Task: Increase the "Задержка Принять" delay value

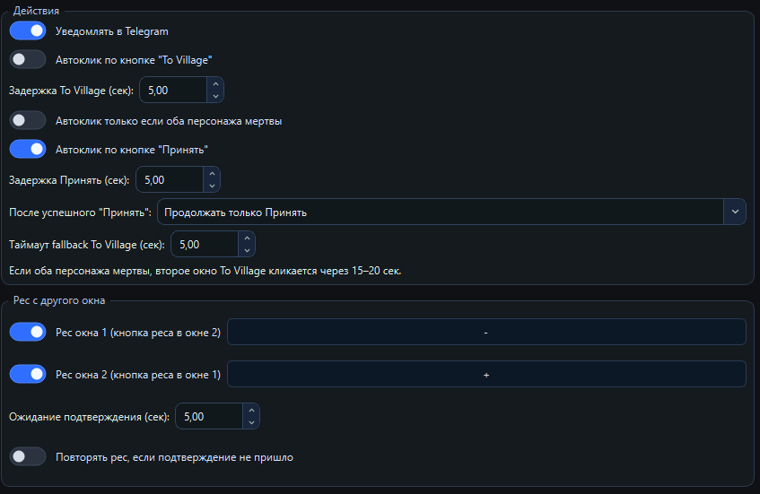Action: (212, 174)
